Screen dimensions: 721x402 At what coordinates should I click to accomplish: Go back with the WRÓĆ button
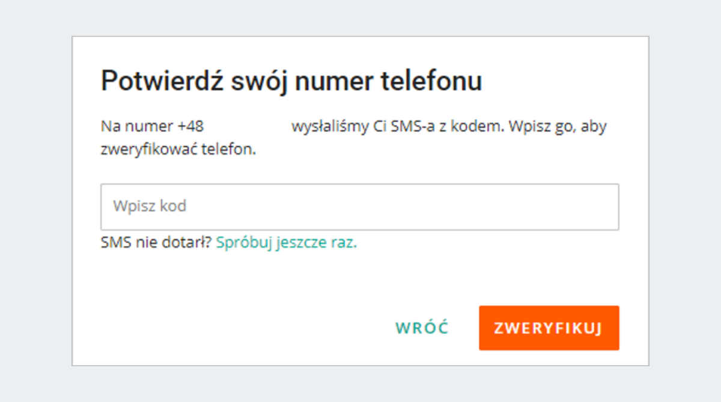coord(422,328)
